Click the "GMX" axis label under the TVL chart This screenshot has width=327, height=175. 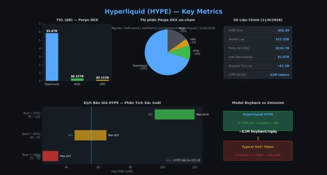click(102, 84)
